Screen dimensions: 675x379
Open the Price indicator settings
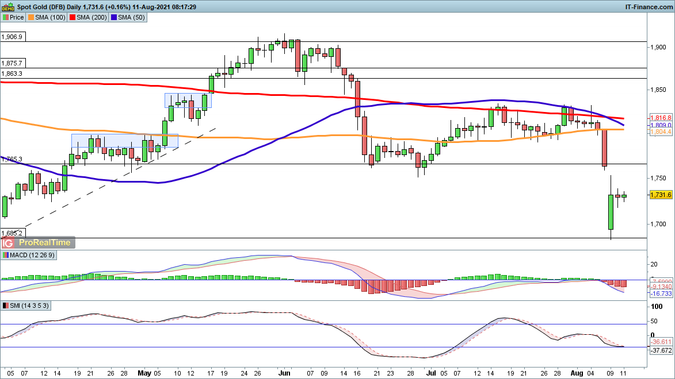pyautogui.click(x=14, y=17)
